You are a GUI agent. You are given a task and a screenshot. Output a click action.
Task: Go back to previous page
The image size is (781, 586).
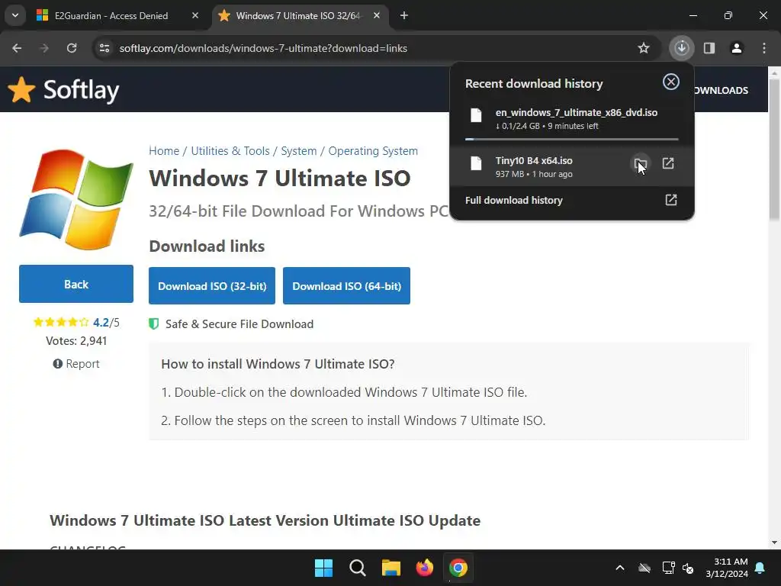click(17, 48)
